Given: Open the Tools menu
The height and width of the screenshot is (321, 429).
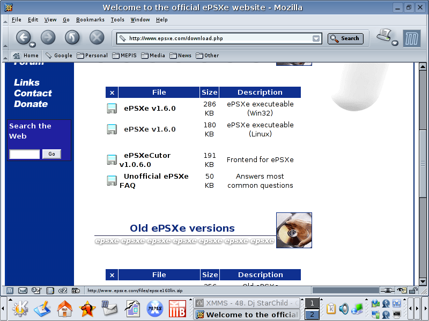Looking at the screenshot, I should [x=117, y=20].
